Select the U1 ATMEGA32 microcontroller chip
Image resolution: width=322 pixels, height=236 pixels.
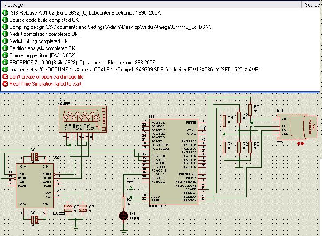point(174,162)
